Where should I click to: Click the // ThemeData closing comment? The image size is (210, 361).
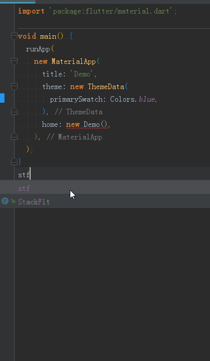pos(78,112)
